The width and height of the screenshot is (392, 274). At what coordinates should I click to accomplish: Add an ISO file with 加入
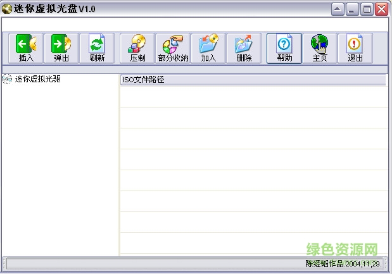[208, 48]
